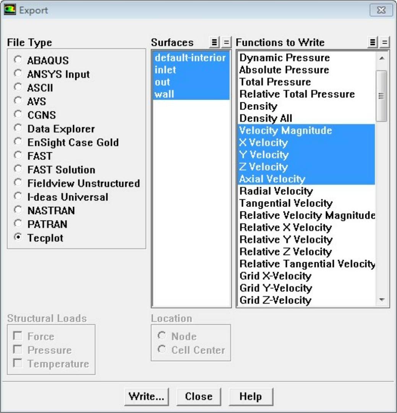Select all Functions to Write entries

point(373,42)
